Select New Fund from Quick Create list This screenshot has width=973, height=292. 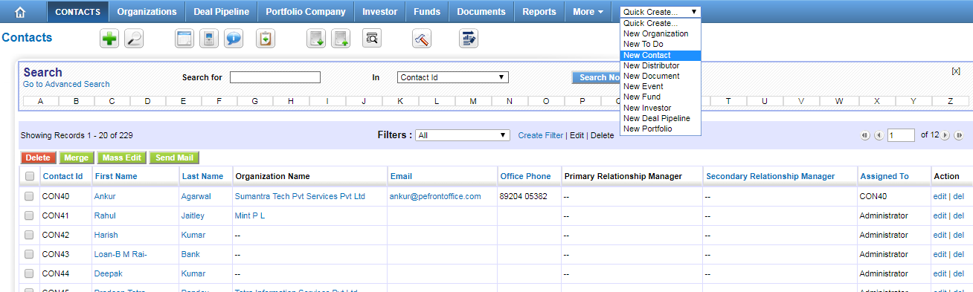[661, 97]
